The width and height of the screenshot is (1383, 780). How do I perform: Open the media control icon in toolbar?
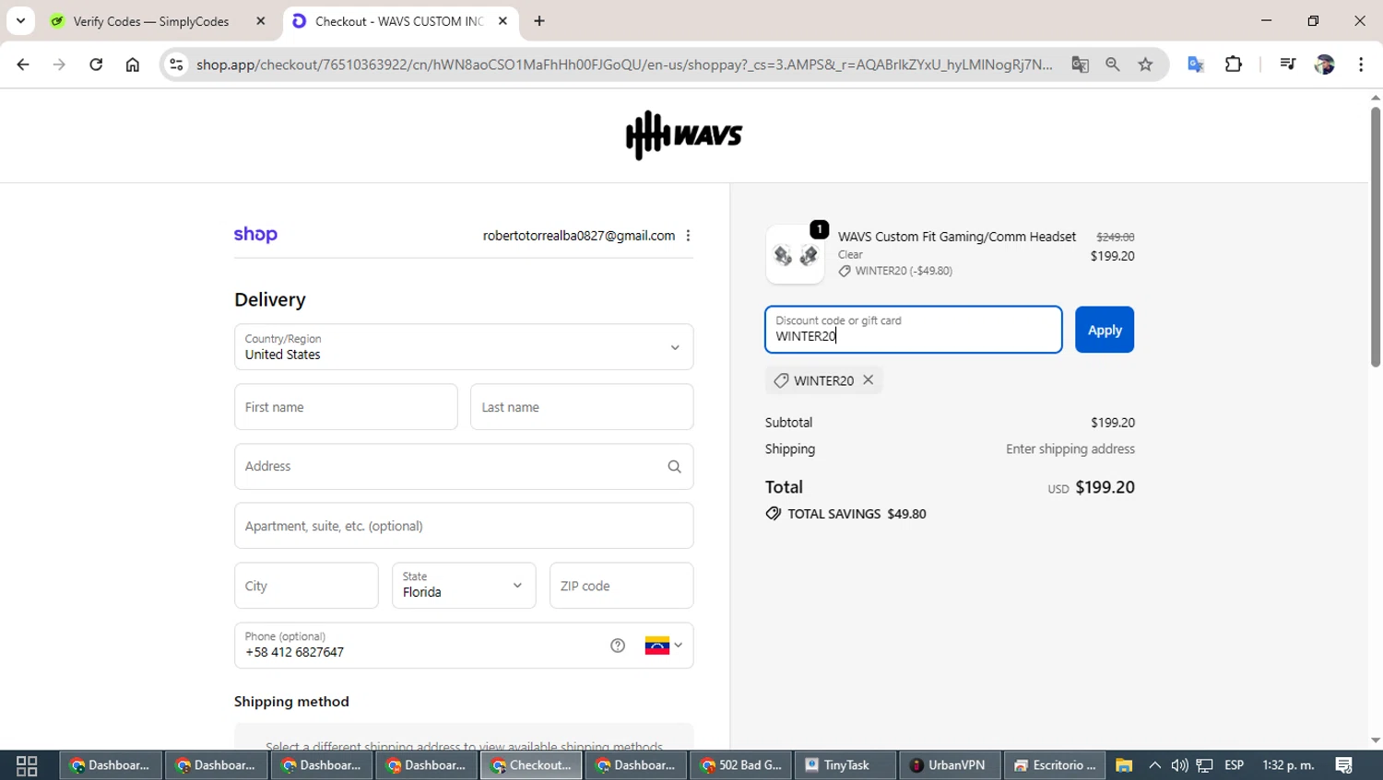pyautogui.click(x=1288, y=64)
